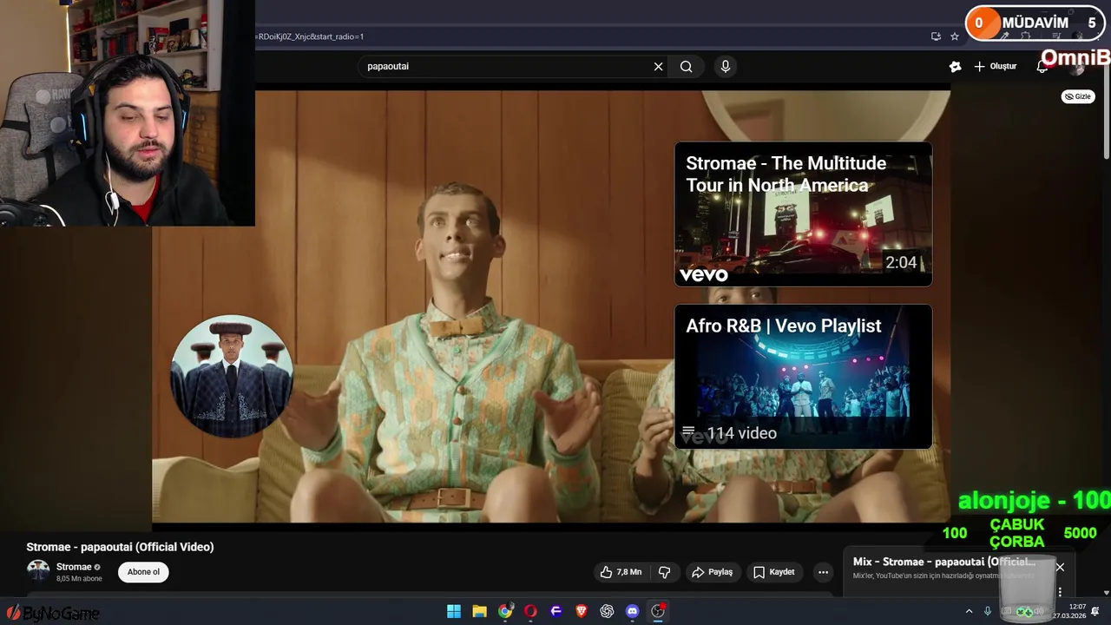Open more actions three-dot menu beside Kaydet
This screenshot has height=625, width=1111.
(x=823, y=572)
